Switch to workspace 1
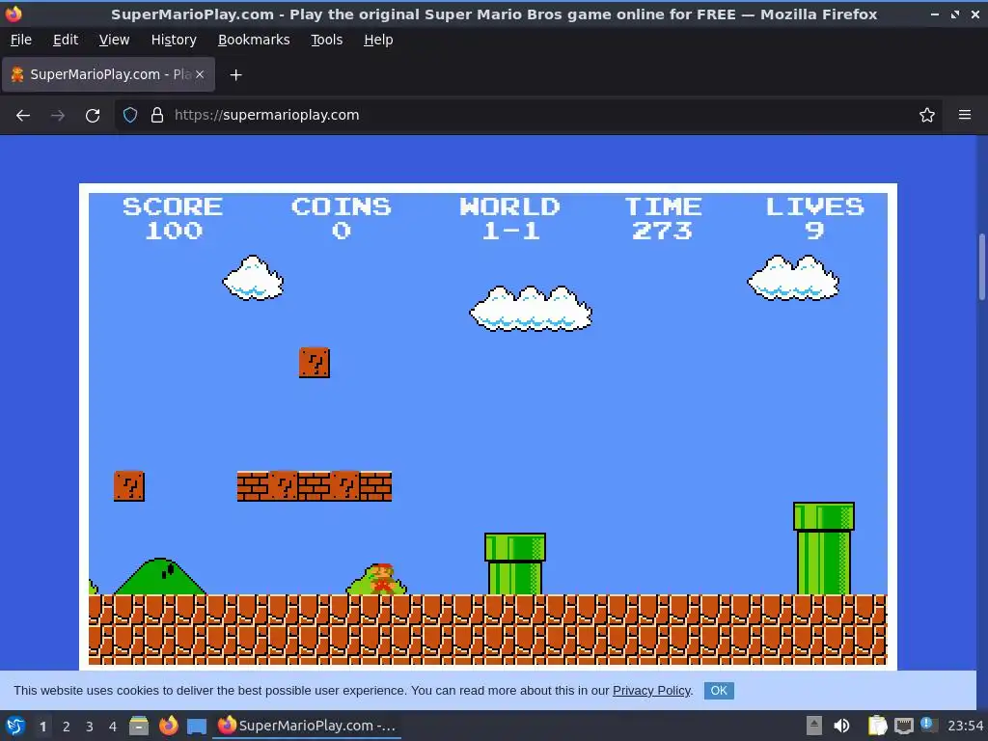 (42, 727)
